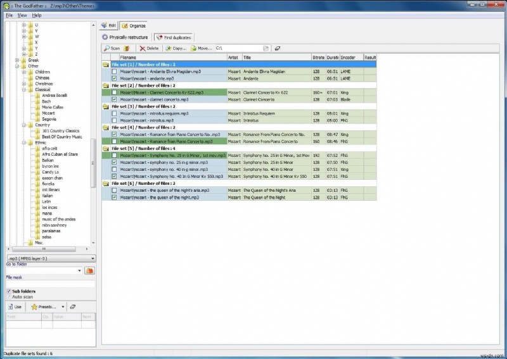Check the introitus requiem.mp3 checkbox
The width and height of the screenshot is (507, 359).
point(114,113)
